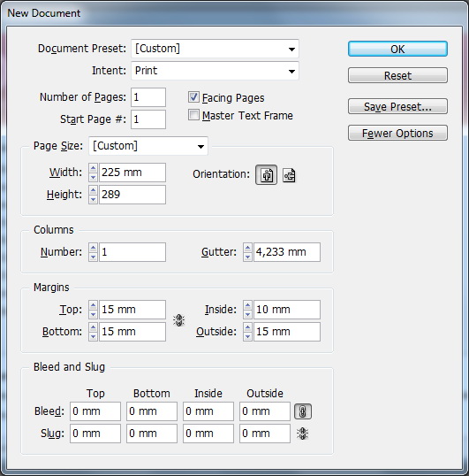Increase number of columns using up arrow
The height and width of the screenshot is (476, 469).
93,248
